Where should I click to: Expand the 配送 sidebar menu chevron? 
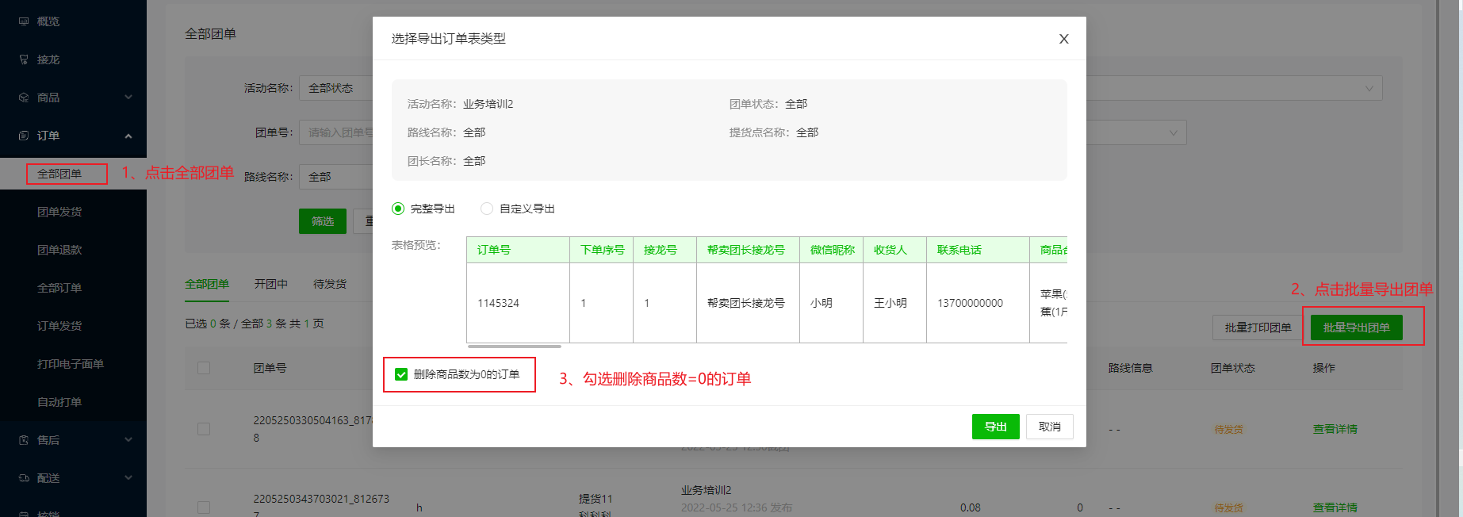(x=128, y=478)
